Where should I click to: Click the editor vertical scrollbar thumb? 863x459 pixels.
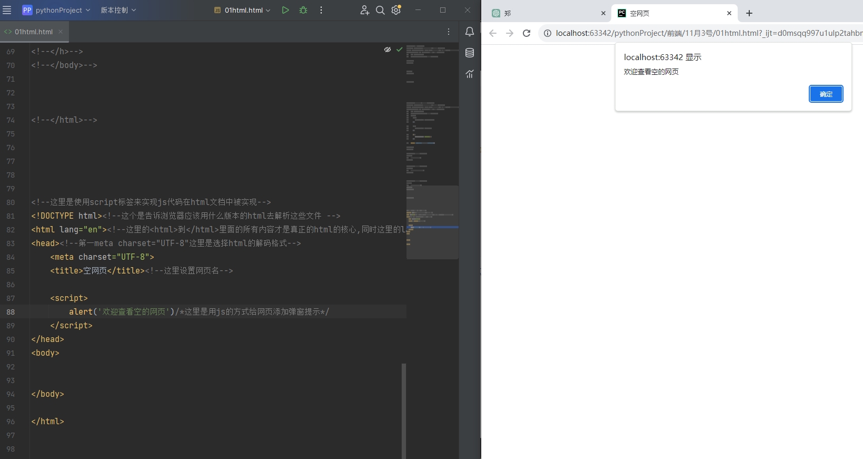click(x=404, y=411)
